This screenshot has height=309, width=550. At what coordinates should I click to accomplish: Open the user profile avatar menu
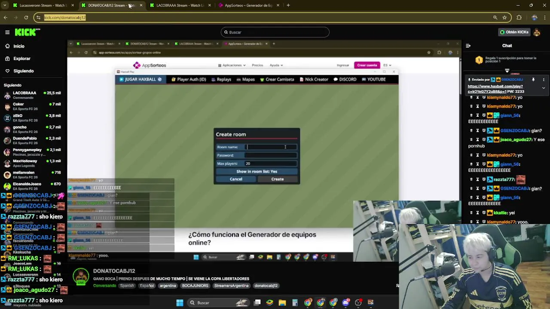537,32
